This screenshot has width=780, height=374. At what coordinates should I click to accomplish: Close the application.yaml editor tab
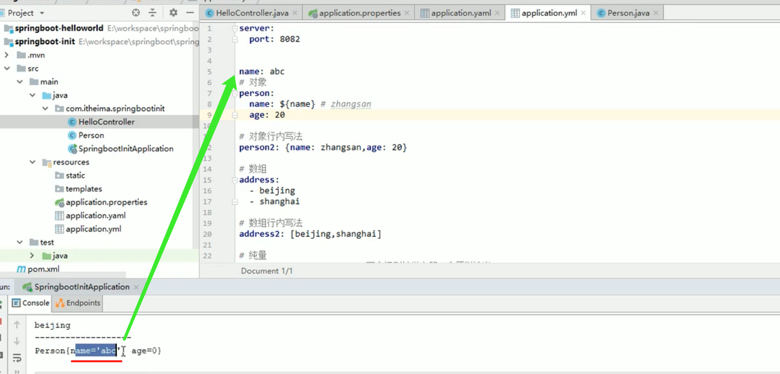click(498, 13)
